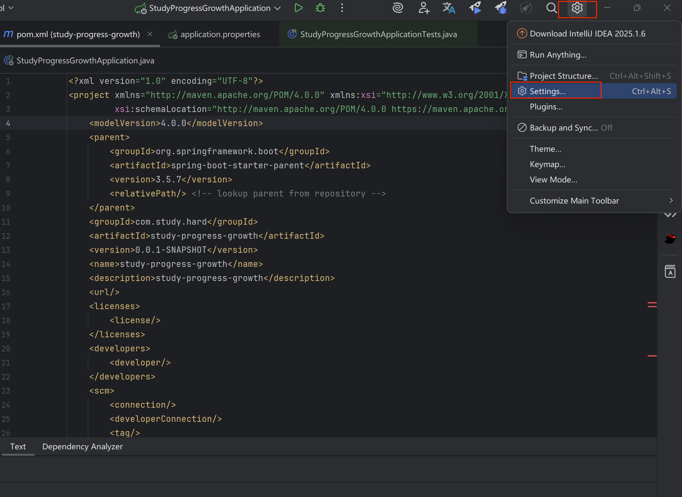Open the Code With Me invite icon
This screenshot has height=497, width=682.
click(x=423, y=8)
